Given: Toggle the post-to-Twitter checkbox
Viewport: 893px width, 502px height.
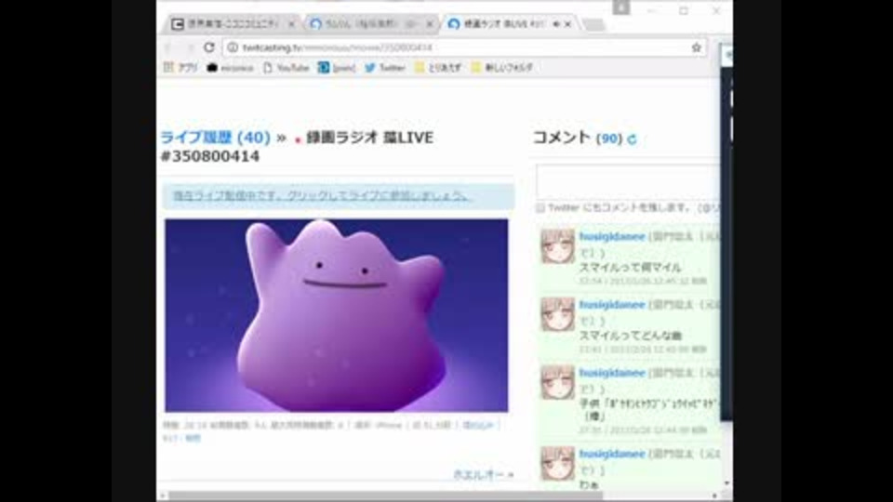Looking at the screenshot, I should pyautogui.click(x=540, y=207).
